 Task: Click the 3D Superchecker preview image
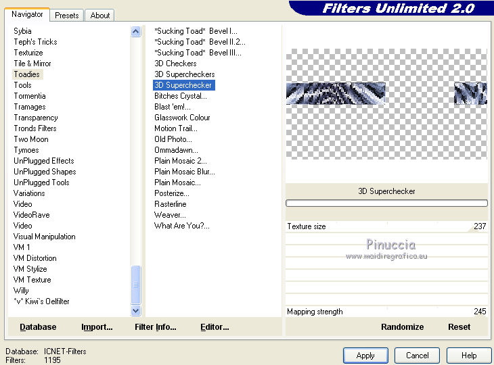click(386, 104)
